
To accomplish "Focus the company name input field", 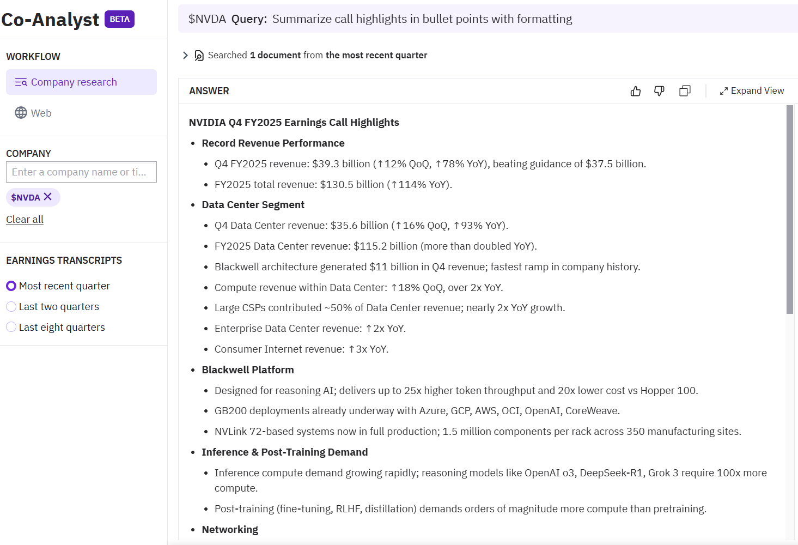I will coord(81,172).
